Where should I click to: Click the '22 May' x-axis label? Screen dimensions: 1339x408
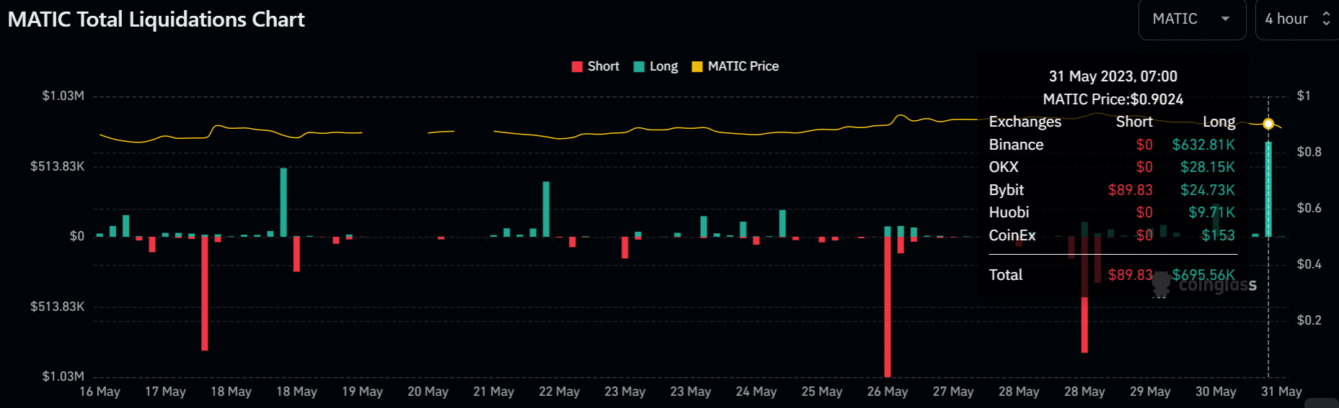pyautogui.click(x=559, y=391)
